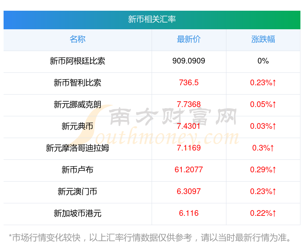Click the change value in 新元澳门币 row
This screenshot has width=304, height=249.
263,192
